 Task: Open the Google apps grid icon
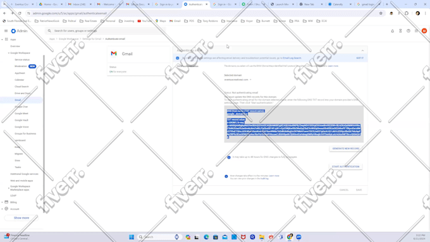[x=416, y=31]
